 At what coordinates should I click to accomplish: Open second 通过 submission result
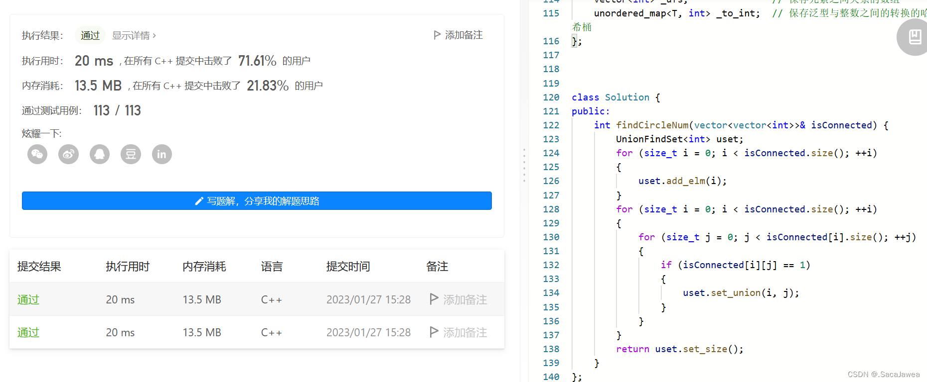(x=28, y=332)
